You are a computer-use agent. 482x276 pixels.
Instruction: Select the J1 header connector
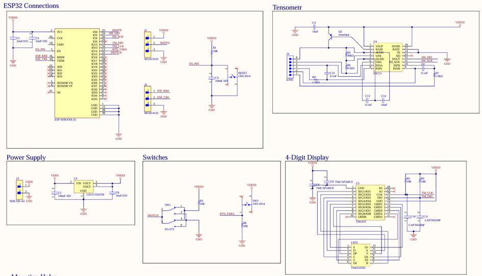pos(147,44)
